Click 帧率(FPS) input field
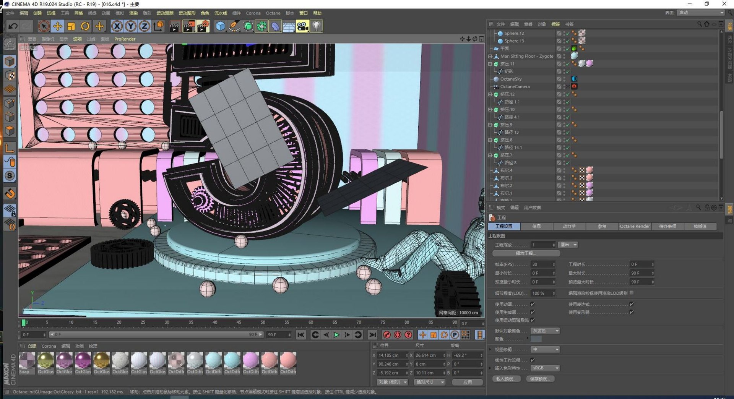This screenshot has width=734, height=399. (543, 264)
